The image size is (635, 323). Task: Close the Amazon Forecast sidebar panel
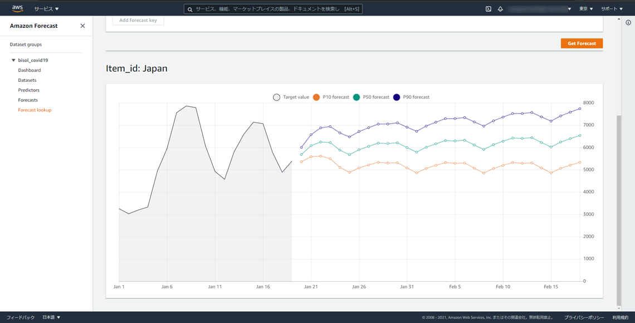click(x=82, y=26)
